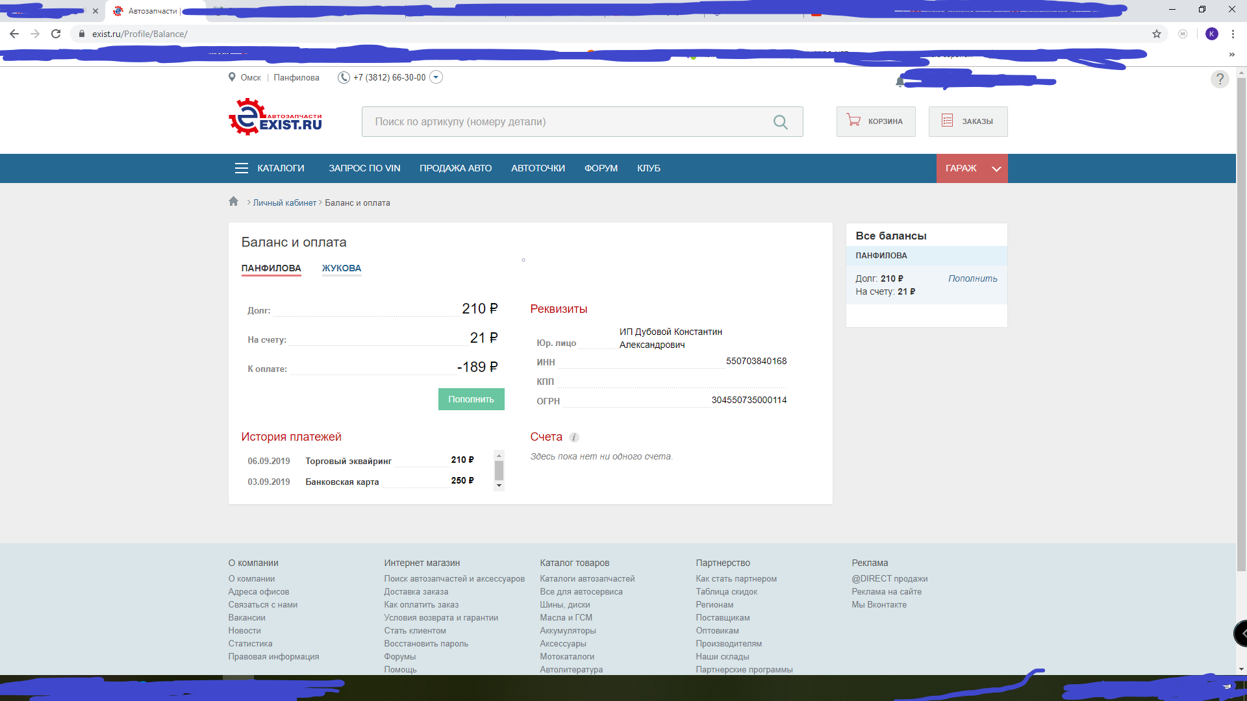Reload the page with refresh icon

point(56,34)
